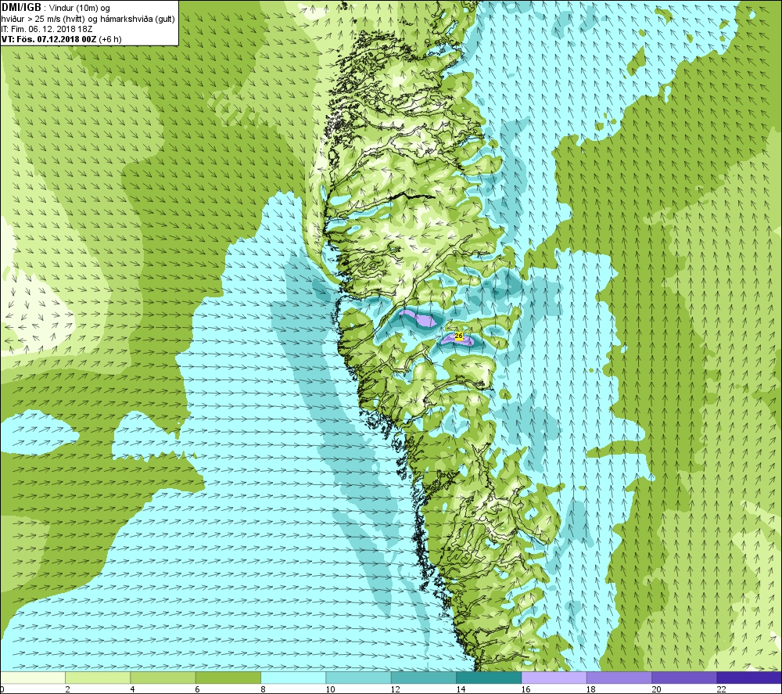Click the "VT: Fös. 07.12.2018 00Z" valid time
782x694 pixels.
tap(48, 39)
